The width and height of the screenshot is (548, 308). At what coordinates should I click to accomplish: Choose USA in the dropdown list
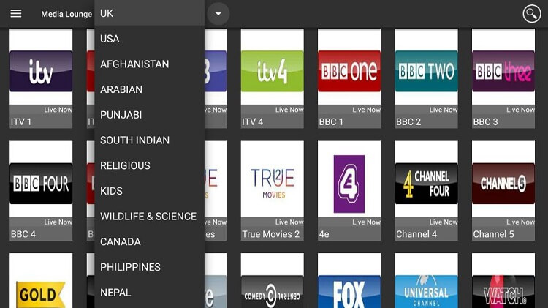click(149, 39)
